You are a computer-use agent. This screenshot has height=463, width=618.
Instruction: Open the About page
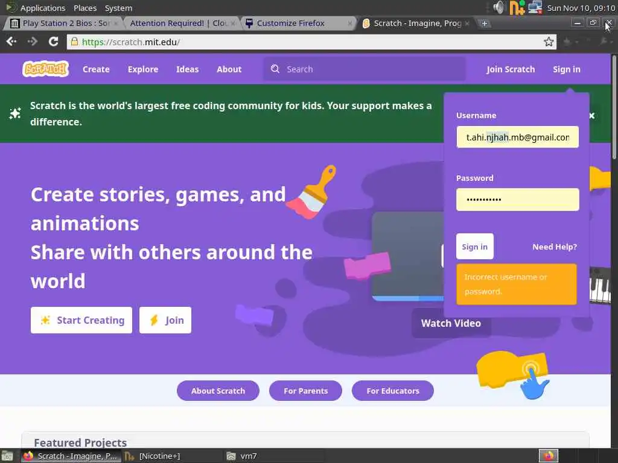[x=229, y=69]
